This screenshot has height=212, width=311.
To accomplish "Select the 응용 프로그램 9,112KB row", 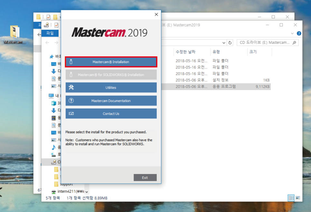I will [x=216, y=87].
